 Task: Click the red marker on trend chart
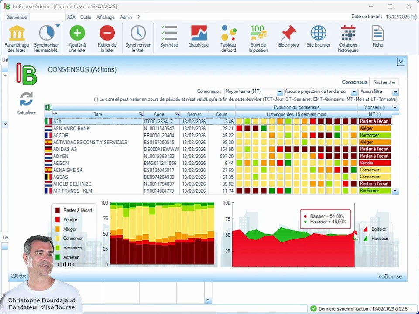[354, 232]
